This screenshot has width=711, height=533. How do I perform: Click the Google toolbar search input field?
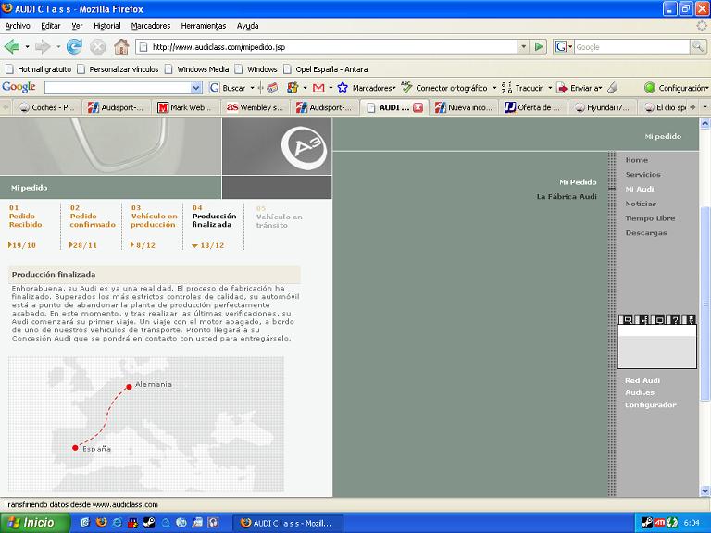pyautogui.click(x=118, y=88)
